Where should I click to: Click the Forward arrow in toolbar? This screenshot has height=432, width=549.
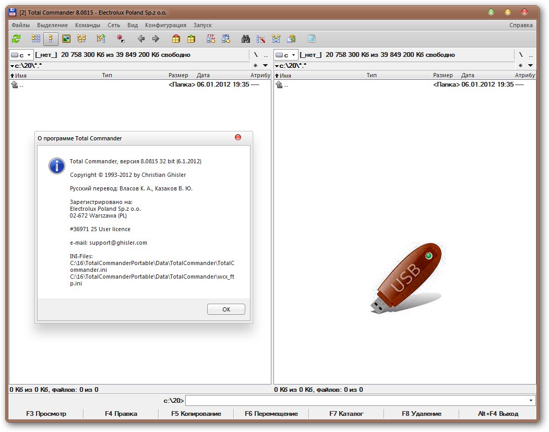[156, 39]
